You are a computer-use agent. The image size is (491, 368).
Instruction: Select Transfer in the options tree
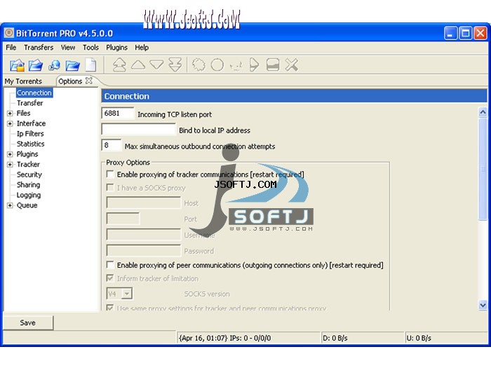[x=29, y=103]
